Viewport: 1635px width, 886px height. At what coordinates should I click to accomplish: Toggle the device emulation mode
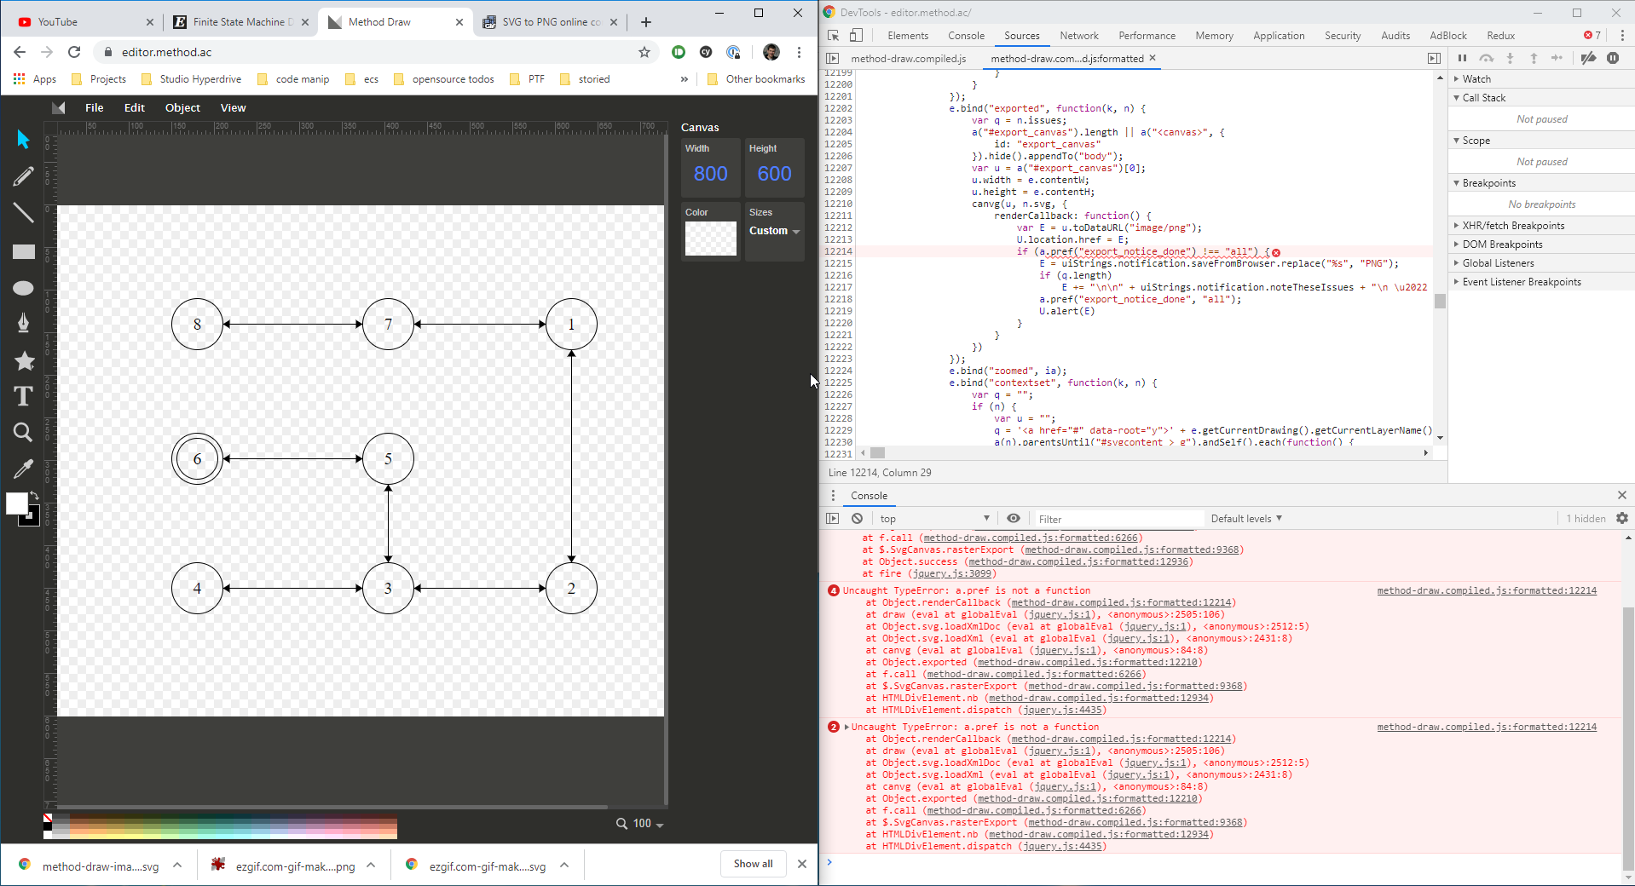click(x=858, y=36)
